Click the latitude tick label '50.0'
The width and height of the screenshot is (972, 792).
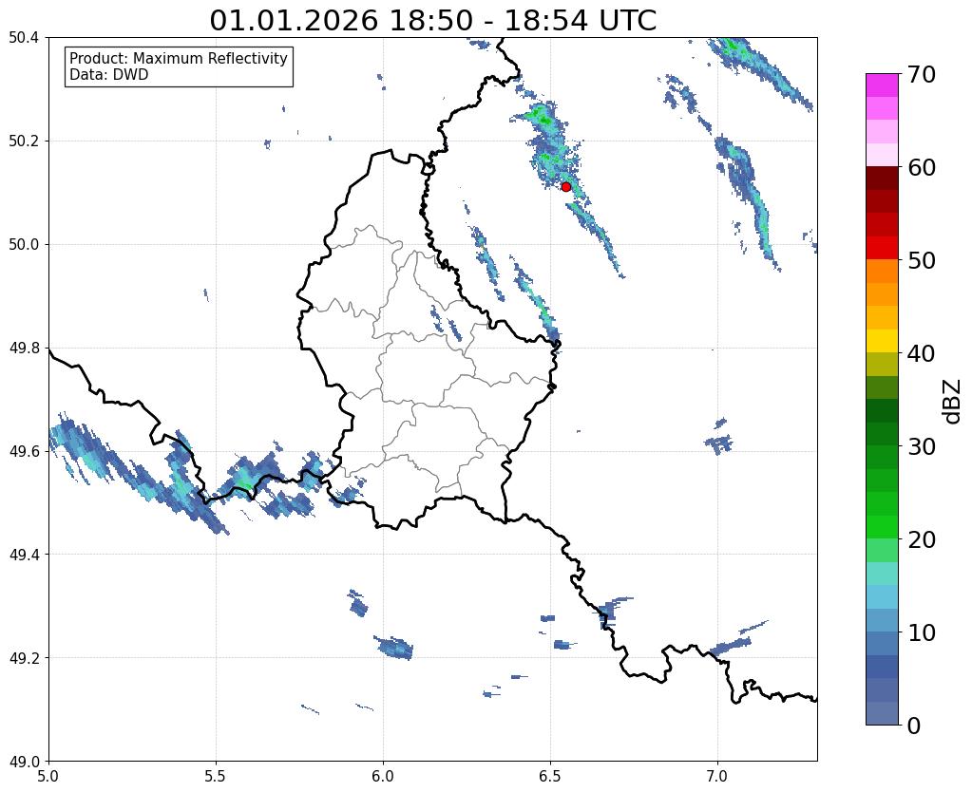pos(24,245)
